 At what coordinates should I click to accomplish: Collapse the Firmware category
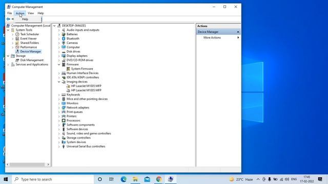point(59,64)
